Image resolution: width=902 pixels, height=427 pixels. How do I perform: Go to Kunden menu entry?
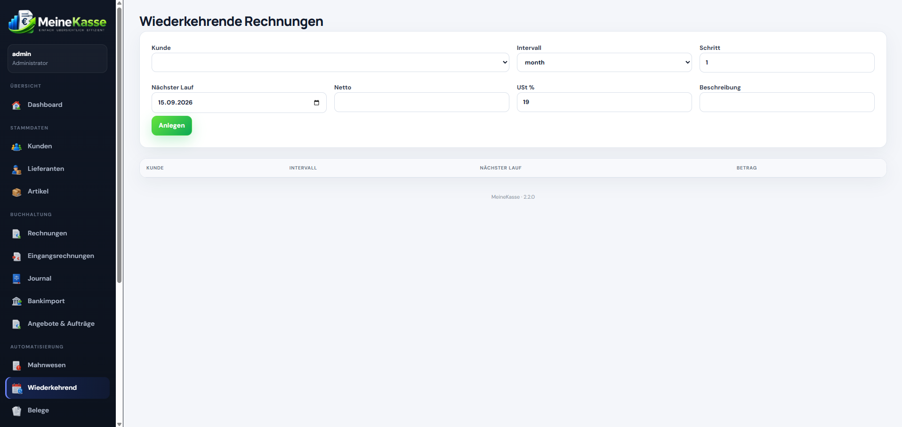57,146
